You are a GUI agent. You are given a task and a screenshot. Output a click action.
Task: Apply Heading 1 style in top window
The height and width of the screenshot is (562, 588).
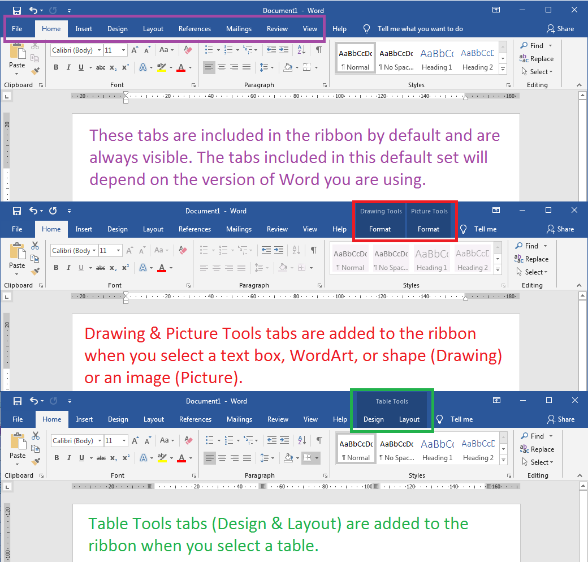tap(437, 59)
